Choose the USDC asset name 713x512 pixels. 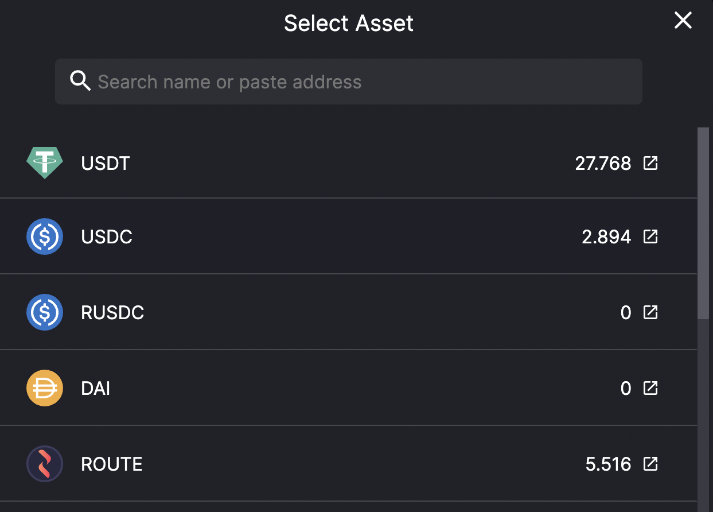[x=107, y=237]
